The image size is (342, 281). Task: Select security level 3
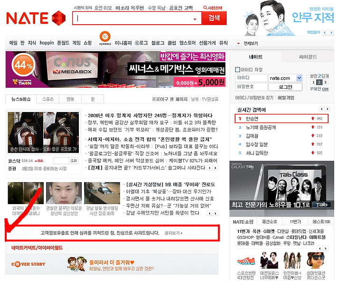[325, 83]
